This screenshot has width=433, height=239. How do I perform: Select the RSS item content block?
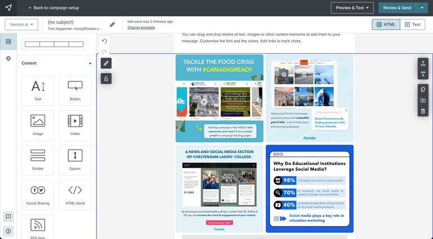[x=38, y=227]
